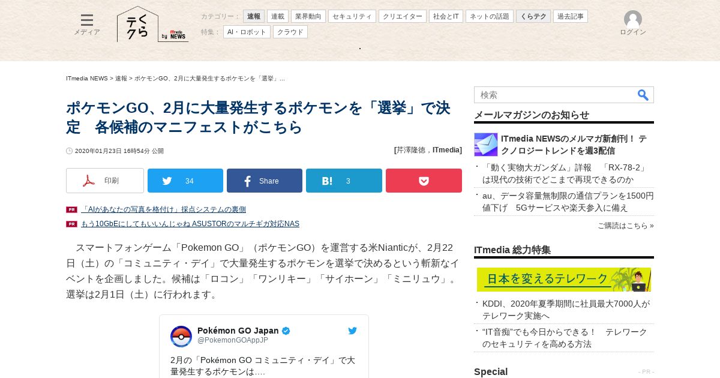
Task: Open the IT音痴でも今日からできる article link
Action: coord(565,338)
